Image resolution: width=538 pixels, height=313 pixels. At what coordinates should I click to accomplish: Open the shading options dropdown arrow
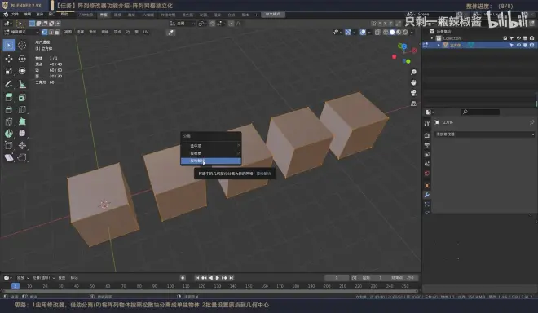pyautogui.click(x=412, y=33)
